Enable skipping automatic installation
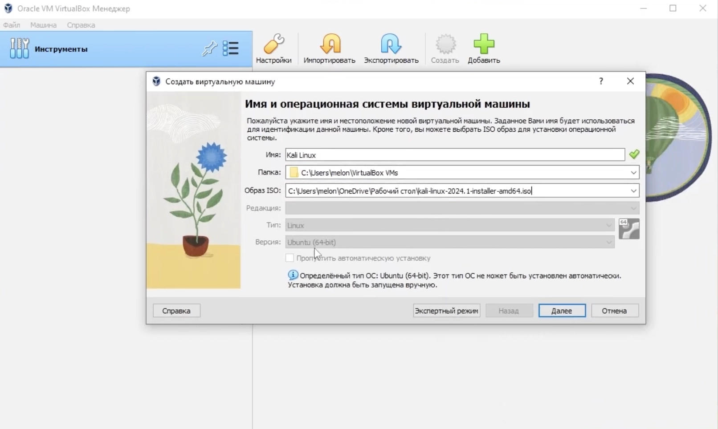718x429 pixels. click(290, 258)
